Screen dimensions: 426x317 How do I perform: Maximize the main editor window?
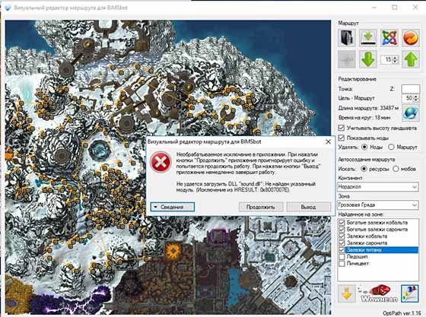[395, 8]
